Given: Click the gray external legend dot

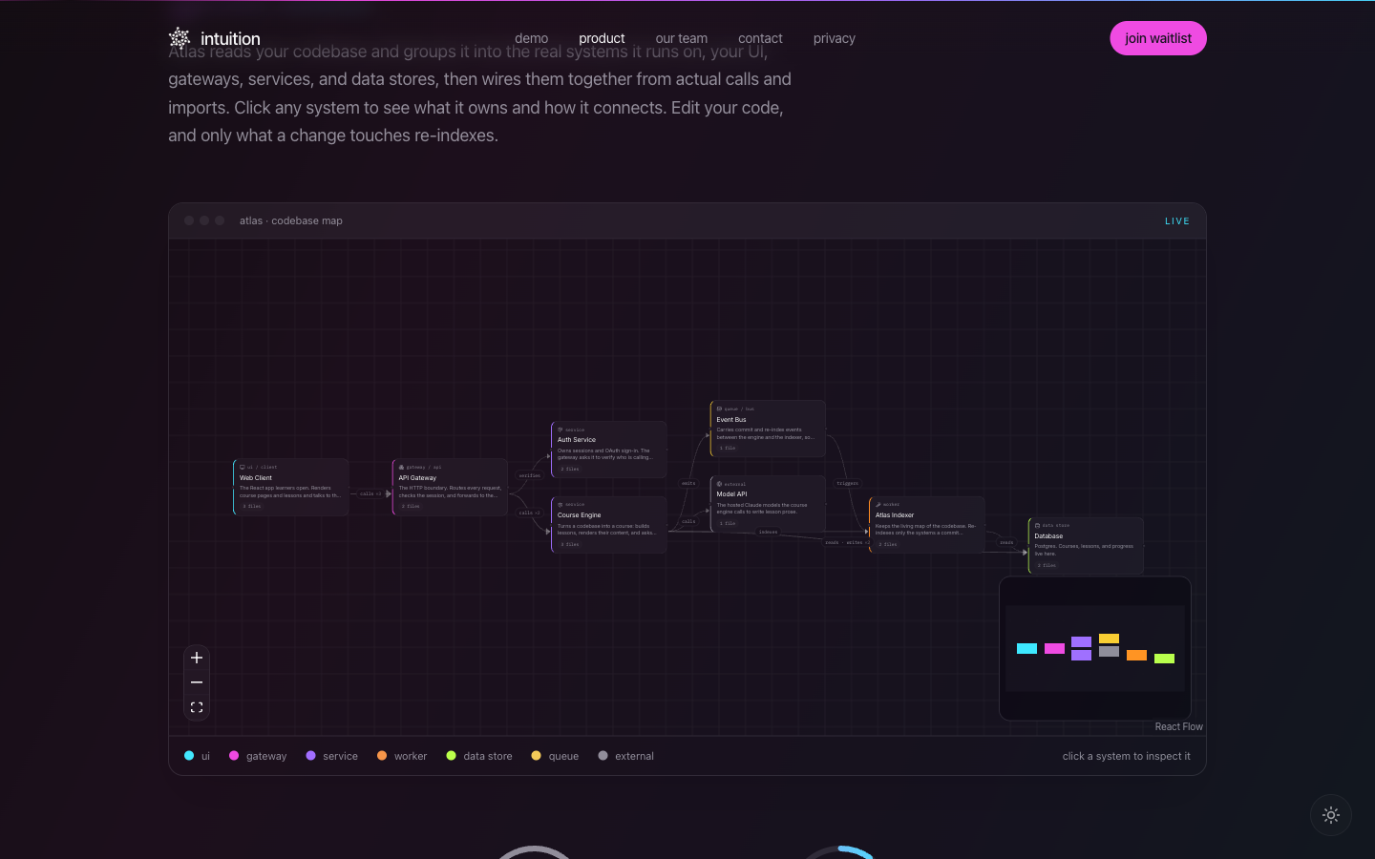Looking at the screenshot, I should point(603,756).
